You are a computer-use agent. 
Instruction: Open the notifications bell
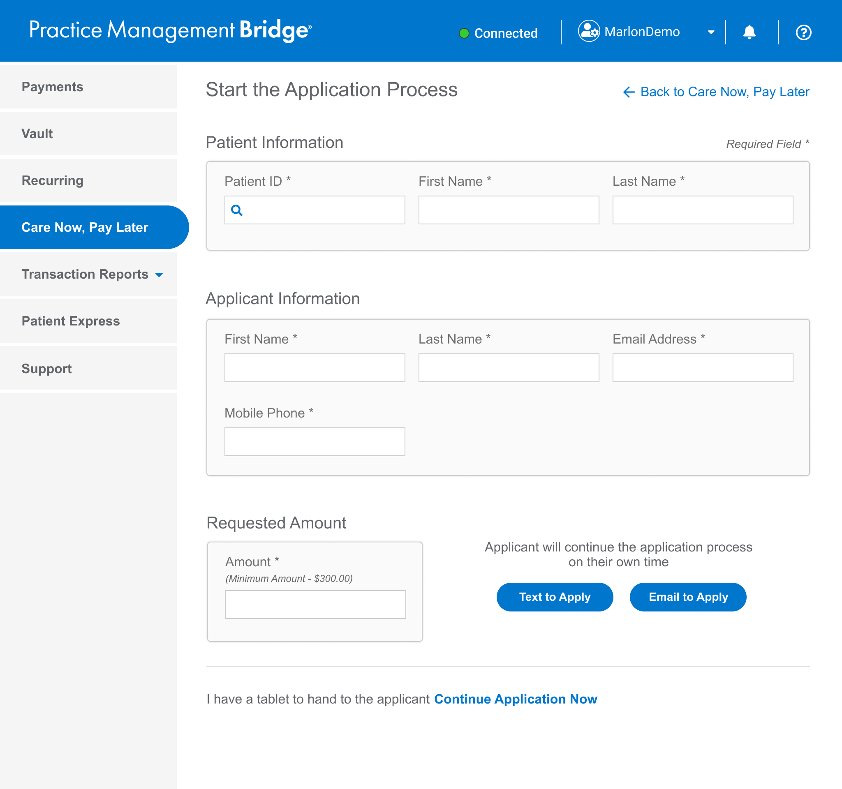tap(749, 32)
